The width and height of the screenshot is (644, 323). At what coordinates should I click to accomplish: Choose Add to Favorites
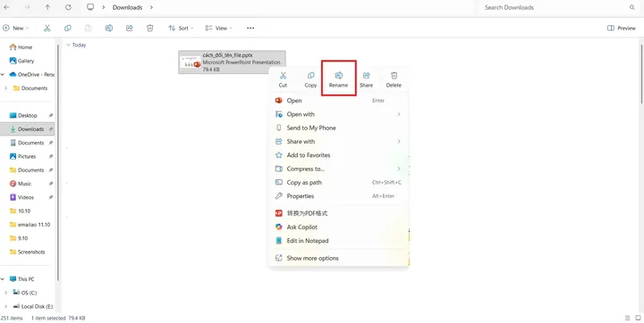(339, 155)
